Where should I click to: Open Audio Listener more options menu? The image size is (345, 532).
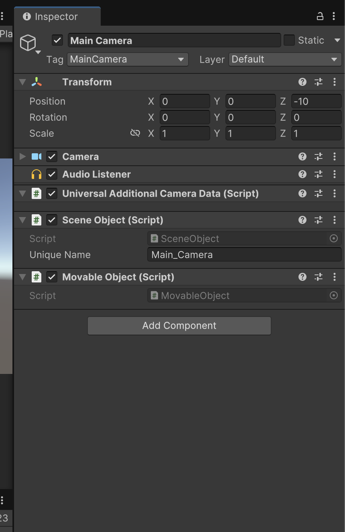pyautogui.click(x=335, y=174)
